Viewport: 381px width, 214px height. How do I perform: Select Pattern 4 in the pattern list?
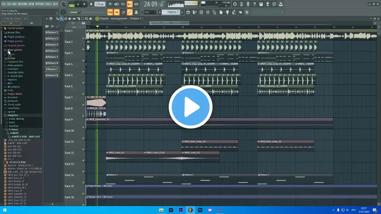pos(52,51)
